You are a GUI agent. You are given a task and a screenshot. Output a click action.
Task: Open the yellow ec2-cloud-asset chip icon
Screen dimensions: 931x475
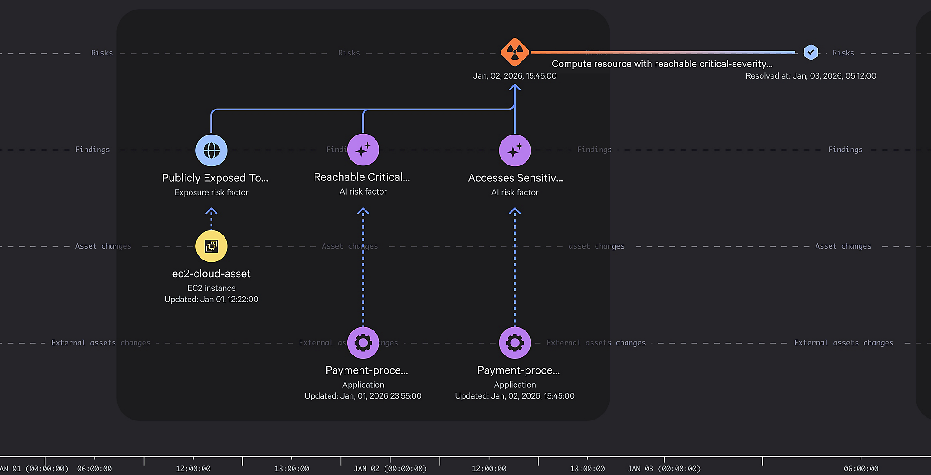(211, 246)
